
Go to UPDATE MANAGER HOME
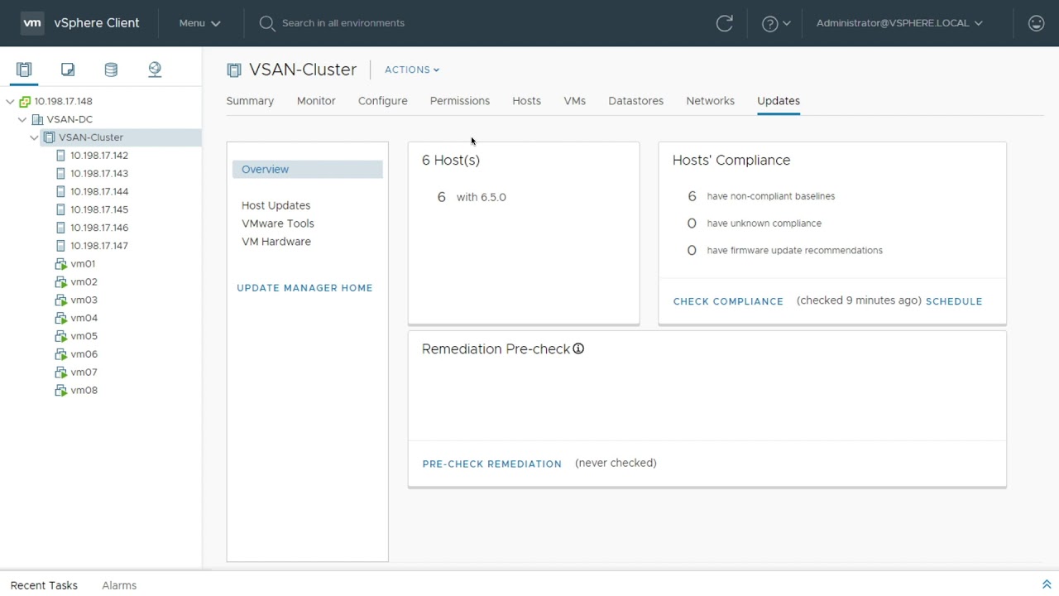coord(304,288)
